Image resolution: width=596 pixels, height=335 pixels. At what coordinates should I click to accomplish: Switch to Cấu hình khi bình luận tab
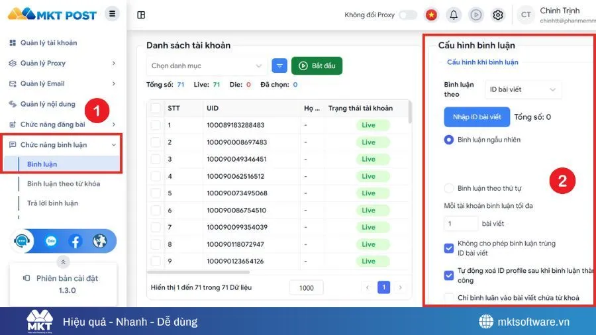click(482, 62)
